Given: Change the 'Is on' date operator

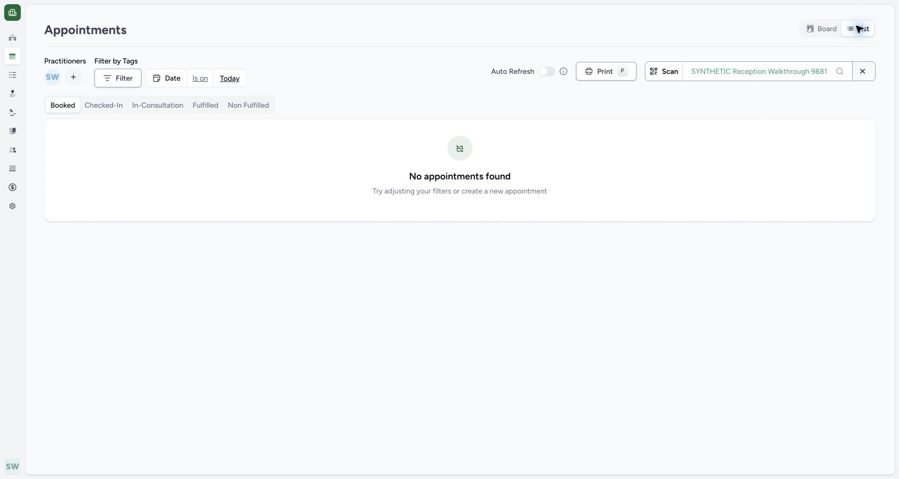Looking at the screenshot, I should click(200, 78).
